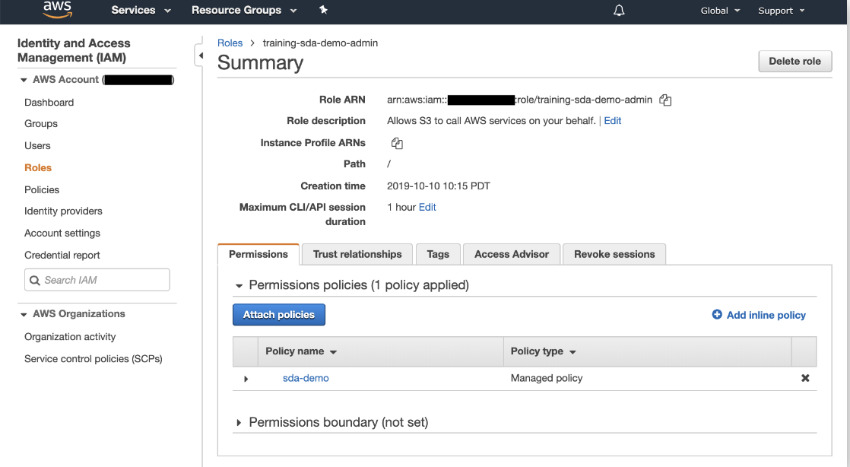
Task: Detach sda-demo policy with X icon
Action: (805, 378)
